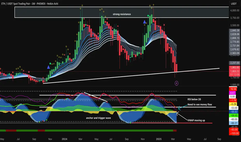The width and height of the screenshot is (241, 142).
Task: Select the red horizontal line at the oscillator bottom
Action: 171,123
